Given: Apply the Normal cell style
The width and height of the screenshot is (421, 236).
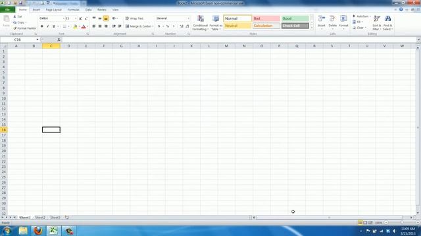Looking at the screenshot, I should 237,18.
